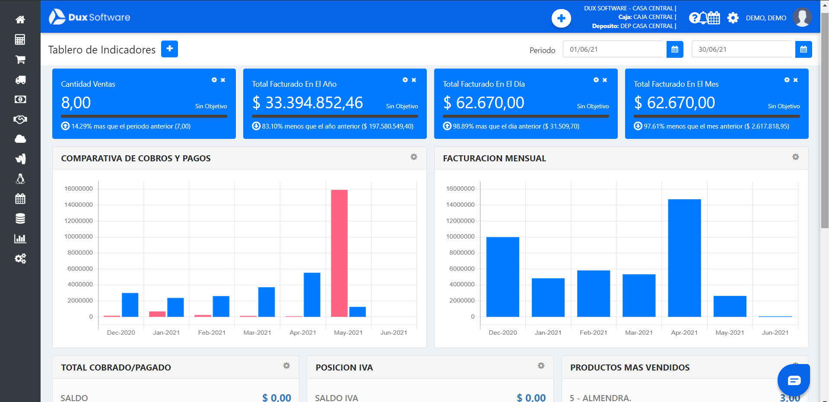Open the money bill sidebar icon

[20, 99]
